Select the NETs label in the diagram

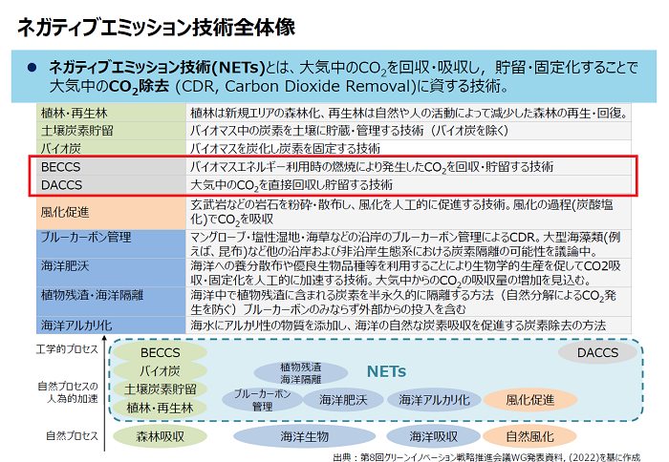point(386,370)
